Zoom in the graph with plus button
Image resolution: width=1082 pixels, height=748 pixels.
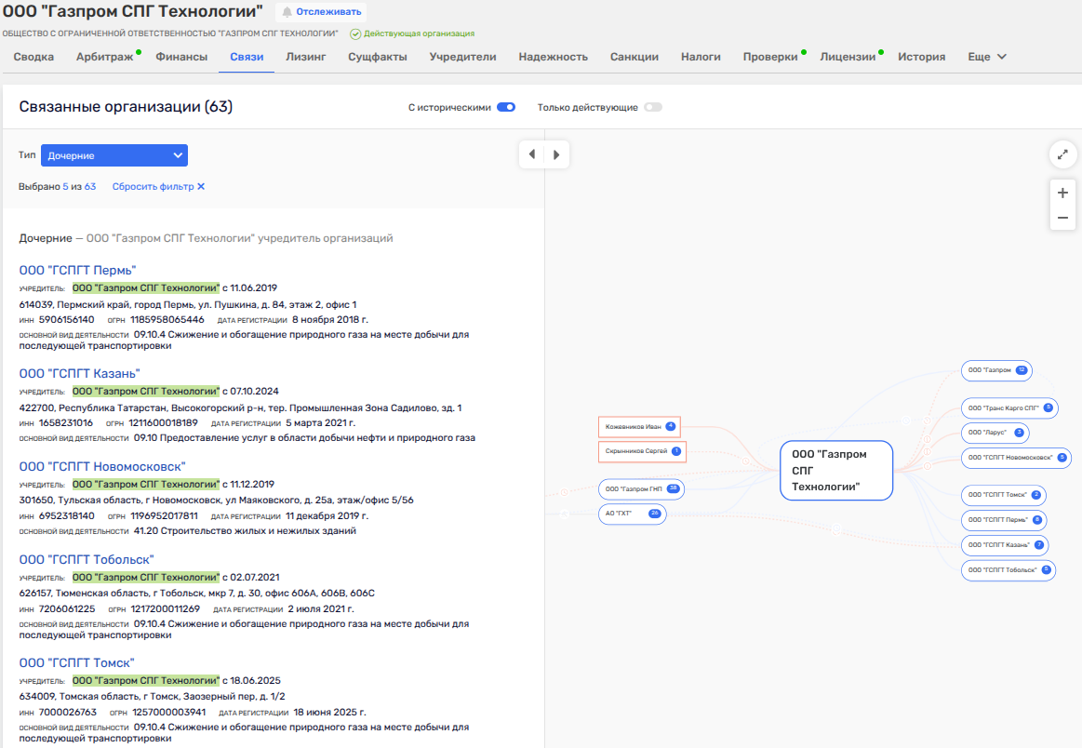pyautogui.click(x=1062, y=194)
